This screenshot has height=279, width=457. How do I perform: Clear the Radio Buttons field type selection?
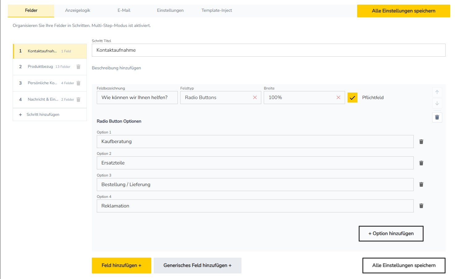[255, 98]
